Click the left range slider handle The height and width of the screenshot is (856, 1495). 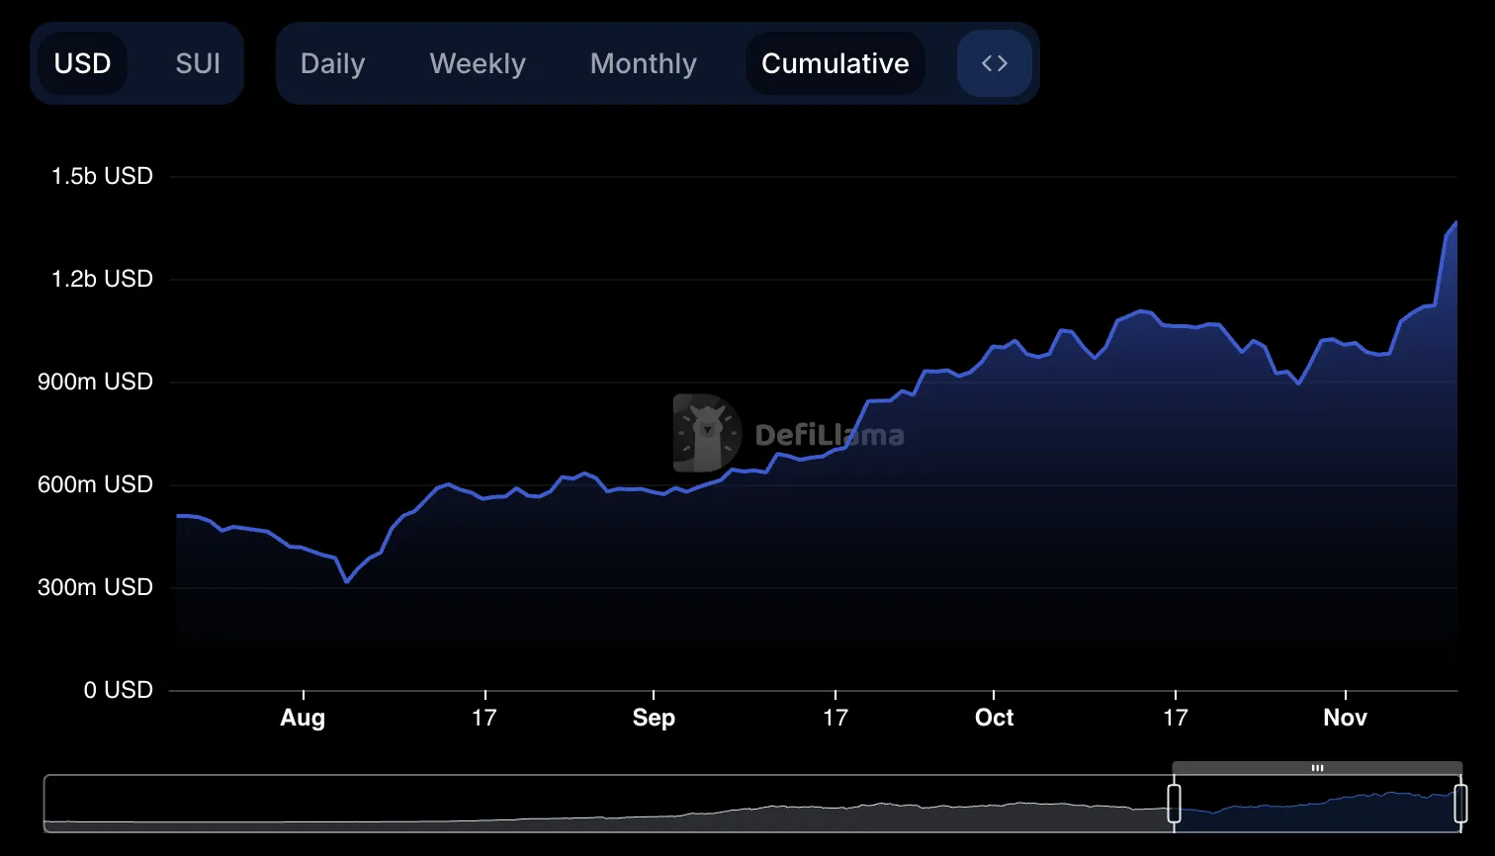tap(1174, 803)
